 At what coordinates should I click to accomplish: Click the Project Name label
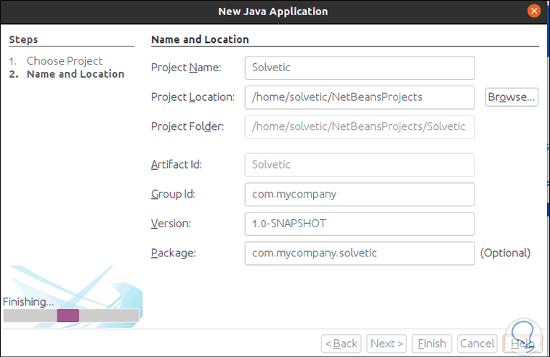click(x=186, y=68)
